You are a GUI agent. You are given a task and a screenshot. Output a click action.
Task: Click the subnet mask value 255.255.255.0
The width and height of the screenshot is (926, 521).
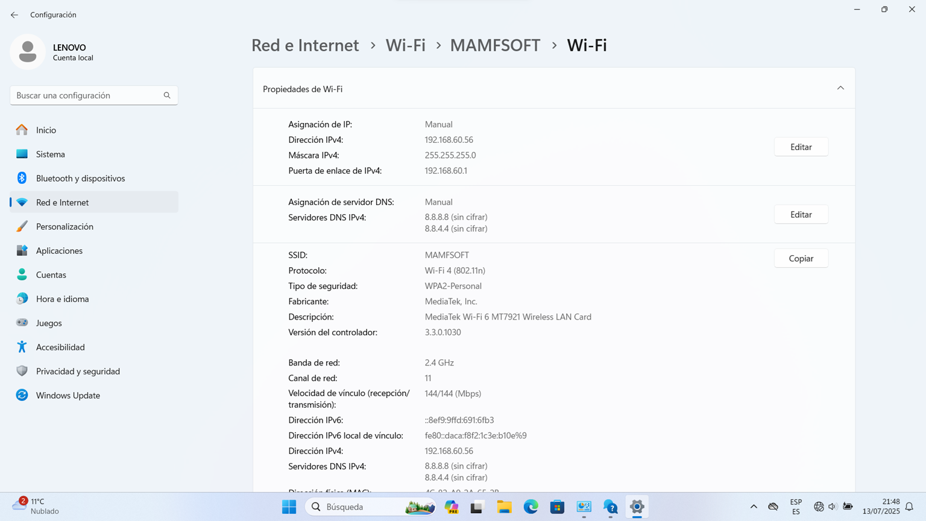coord(450,155)
